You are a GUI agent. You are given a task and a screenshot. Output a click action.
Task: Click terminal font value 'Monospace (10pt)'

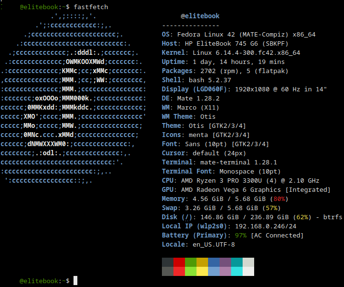[250, 172]
